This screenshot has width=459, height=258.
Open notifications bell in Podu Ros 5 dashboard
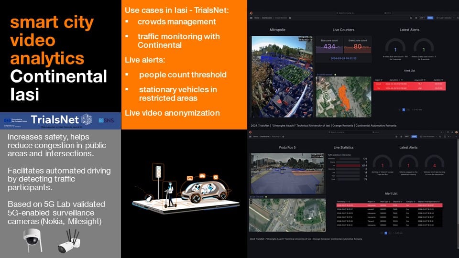[452, 132]
